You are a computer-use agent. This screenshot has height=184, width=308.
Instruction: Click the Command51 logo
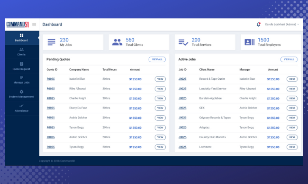18,25
